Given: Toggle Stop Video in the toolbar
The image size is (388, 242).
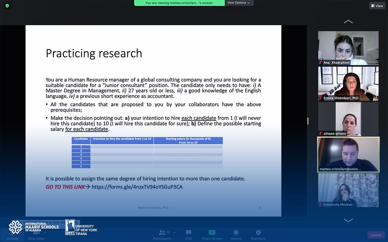Looking at the screenshot, I should [36, 235].
